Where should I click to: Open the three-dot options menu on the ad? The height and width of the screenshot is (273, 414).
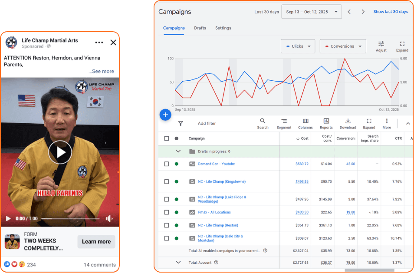(99, 43)
